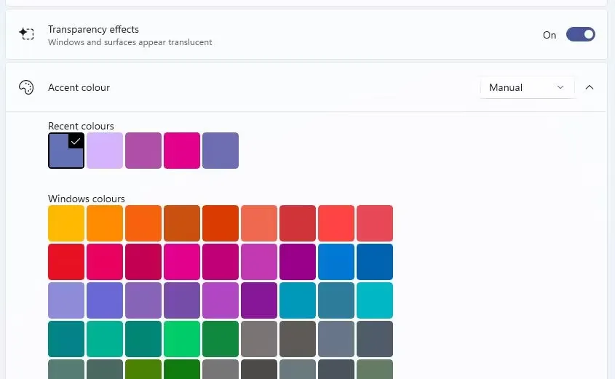Select the pure orange Windows colour

click(x=105, y=223)
